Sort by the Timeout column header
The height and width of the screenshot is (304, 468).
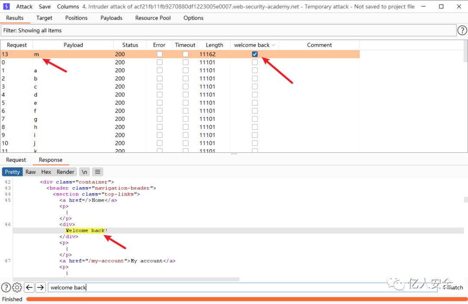pos(185,45)
